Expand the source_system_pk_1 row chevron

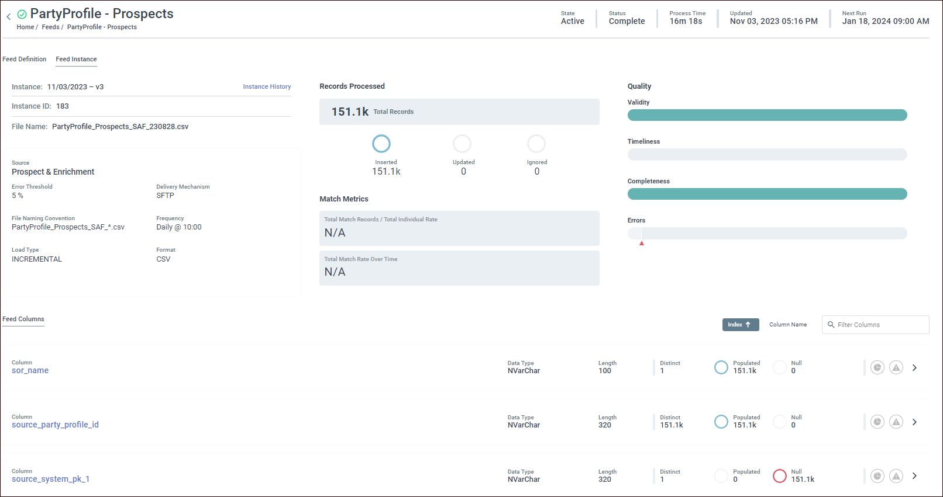coord(914,476)
